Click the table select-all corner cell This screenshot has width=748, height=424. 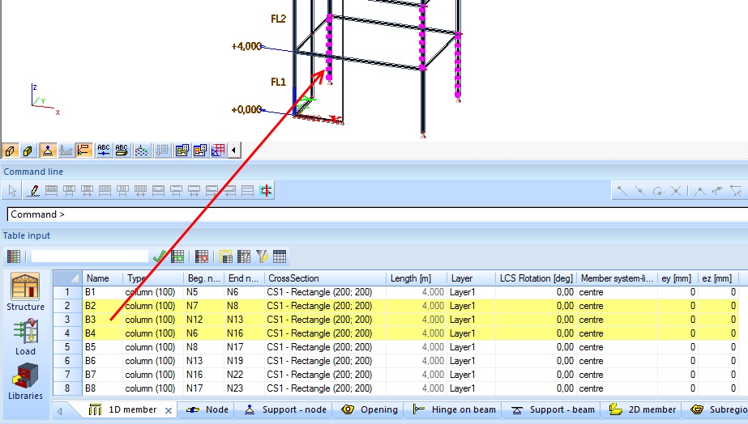67,278
